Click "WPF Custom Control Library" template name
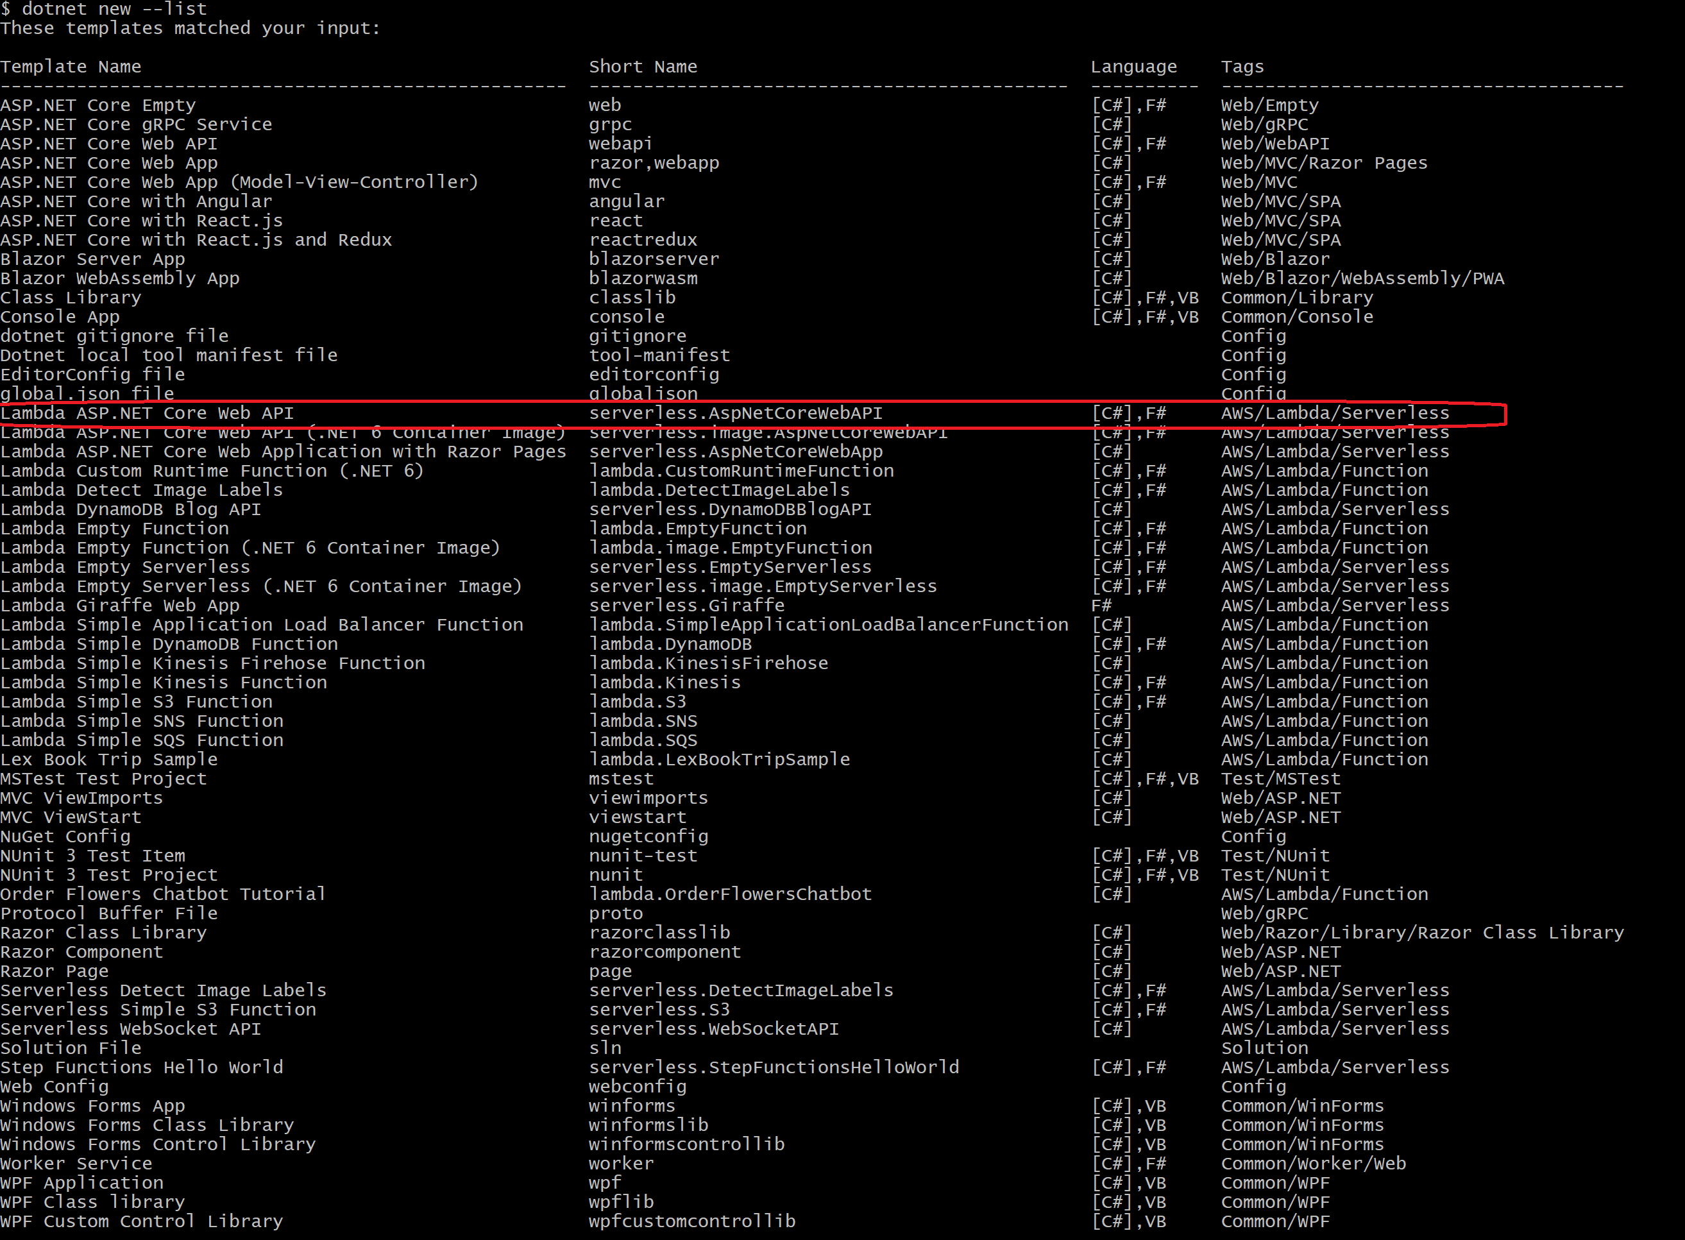1685x1240 pixels. (x=142, y=1221)
